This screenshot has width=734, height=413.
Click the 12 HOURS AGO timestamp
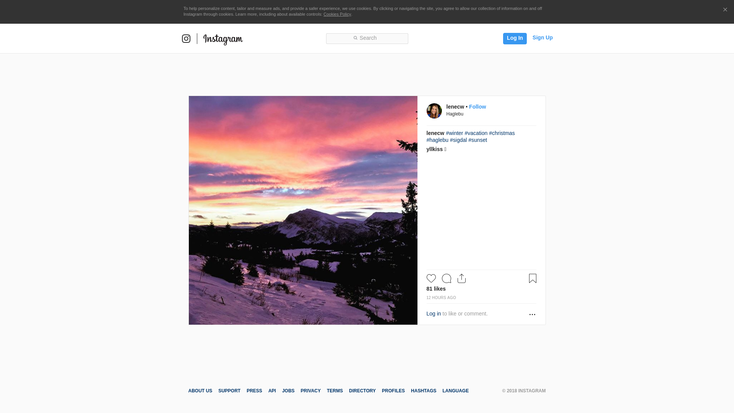(441, 298)
